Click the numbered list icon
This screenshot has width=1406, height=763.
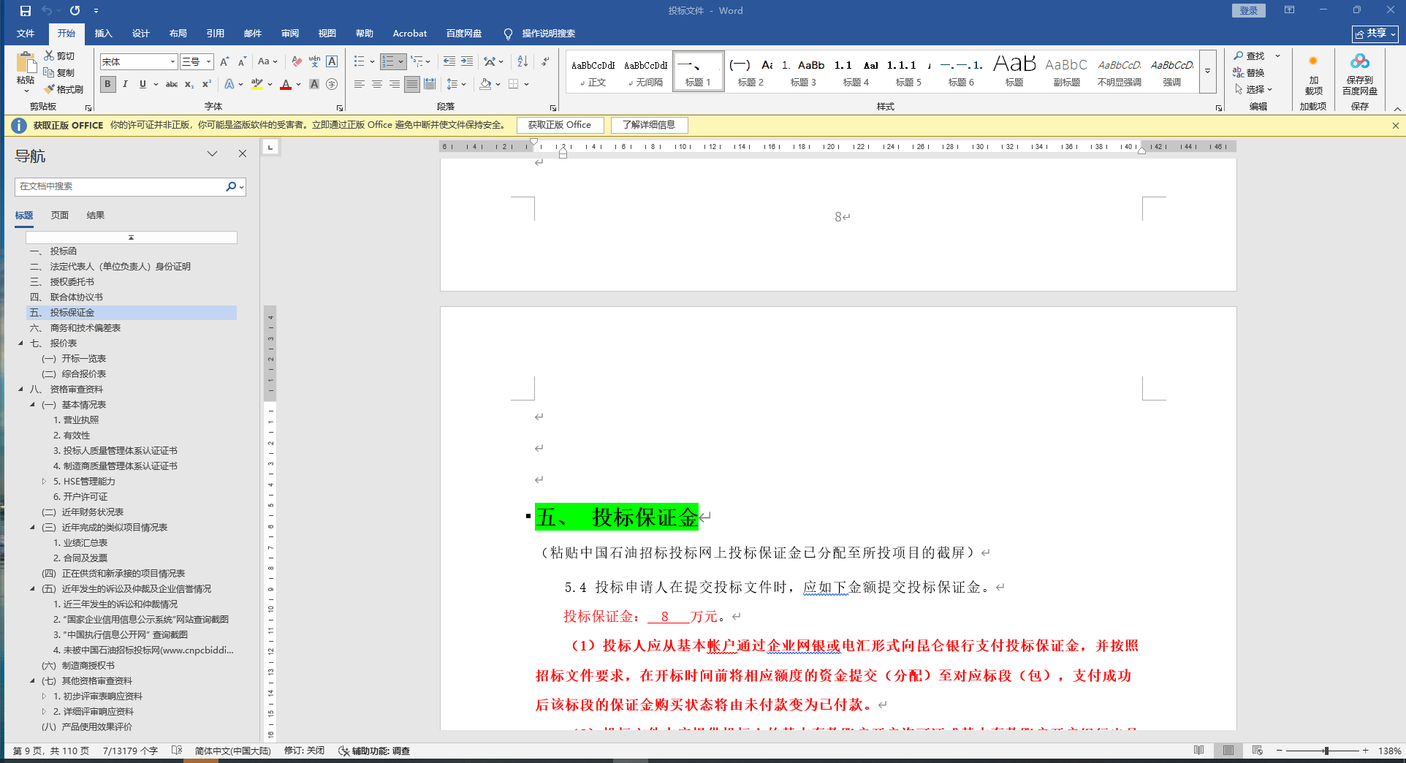click(388, 61)
